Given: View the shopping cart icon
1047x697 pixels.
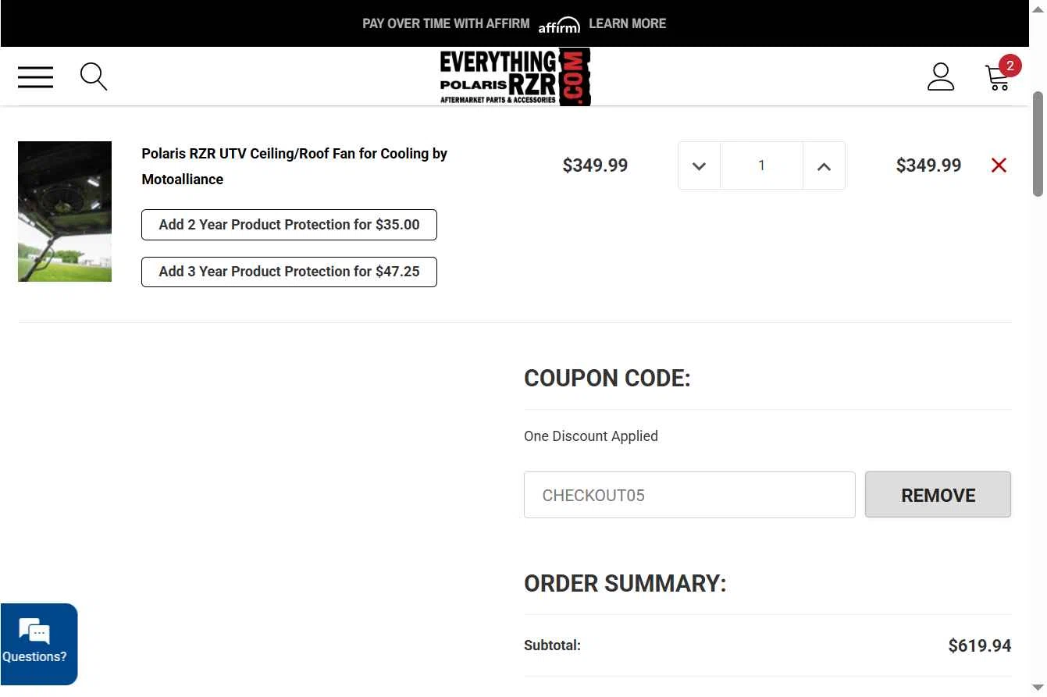Looking at the screenshot, I should tap(999, 76).
